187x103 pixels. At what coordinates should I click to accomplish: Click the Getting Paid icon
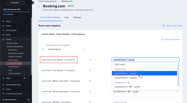(3, 30)
